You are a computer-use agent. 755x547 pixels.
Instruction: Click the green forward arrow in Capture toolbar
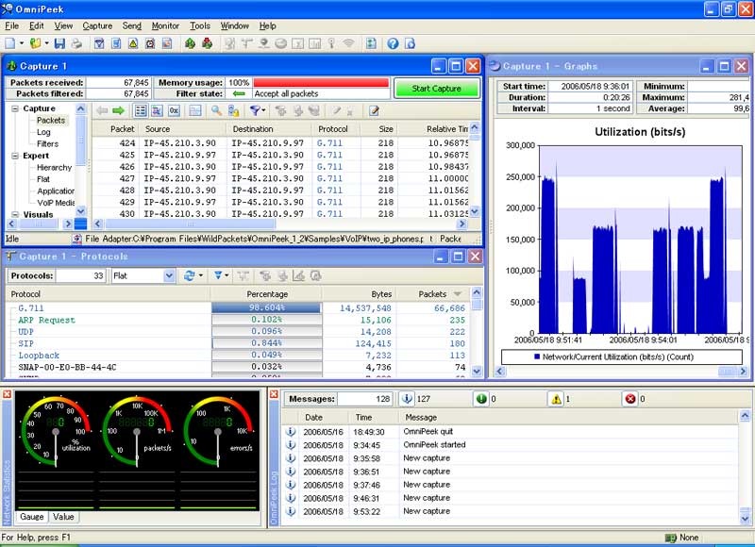[118, 111]
